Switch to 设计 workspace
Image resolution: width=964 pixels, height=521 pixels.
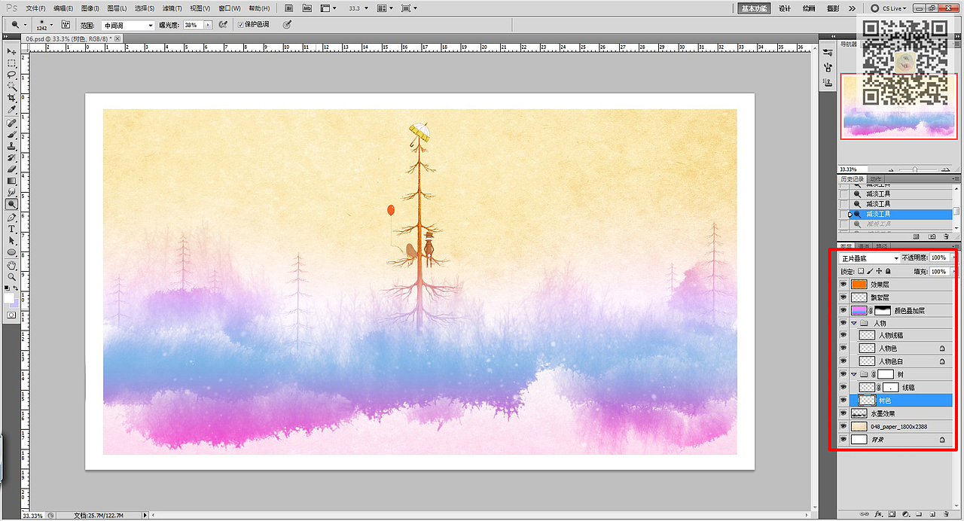tap(785, 8)
